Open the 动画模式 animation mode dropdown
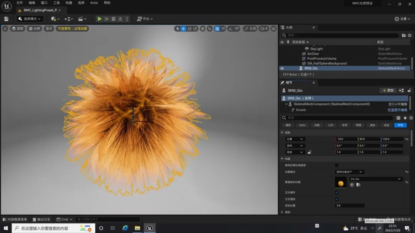This screenshot has width=415, height=233. coord(350,172)
